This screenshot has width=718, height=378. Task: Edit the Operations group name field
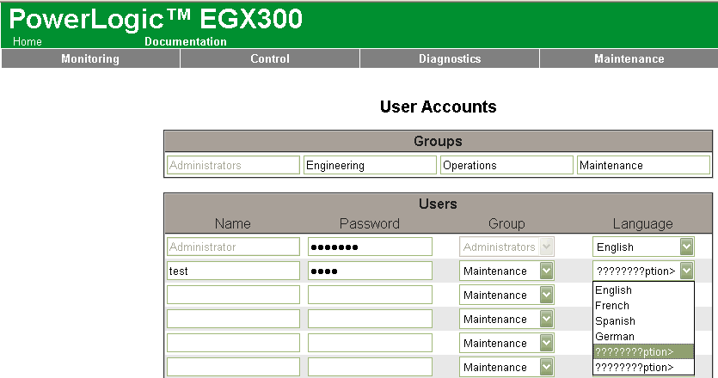coord(506,165)
